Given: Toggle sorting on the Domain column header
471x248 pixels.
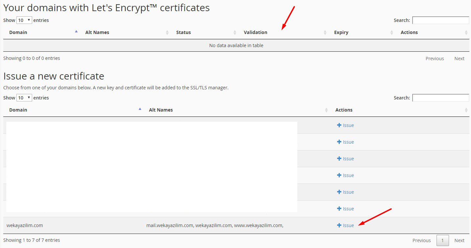Looking at the screenshot, I should [x=18, y=32].
